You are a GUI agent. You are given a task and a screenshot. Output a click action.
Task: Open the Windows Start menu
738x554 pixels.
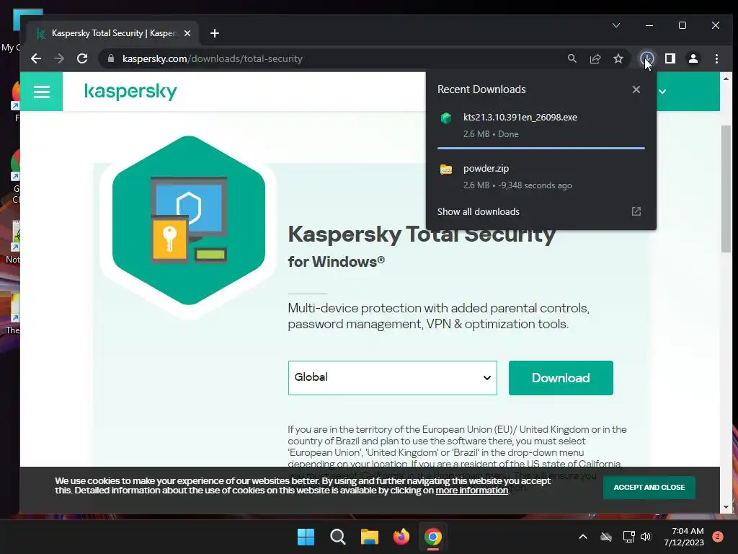tap(306, 537)
